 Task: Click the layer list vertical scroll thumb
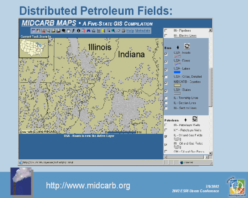(210, 87)
